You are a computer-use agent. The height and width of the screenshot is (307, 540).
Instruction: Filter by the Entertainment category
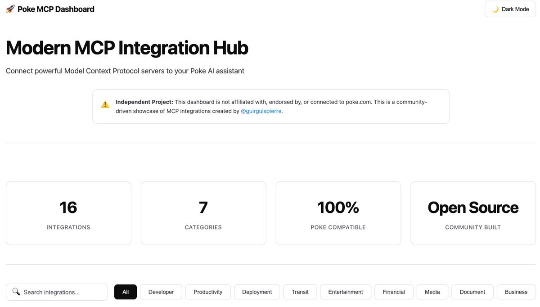(346, 292)
